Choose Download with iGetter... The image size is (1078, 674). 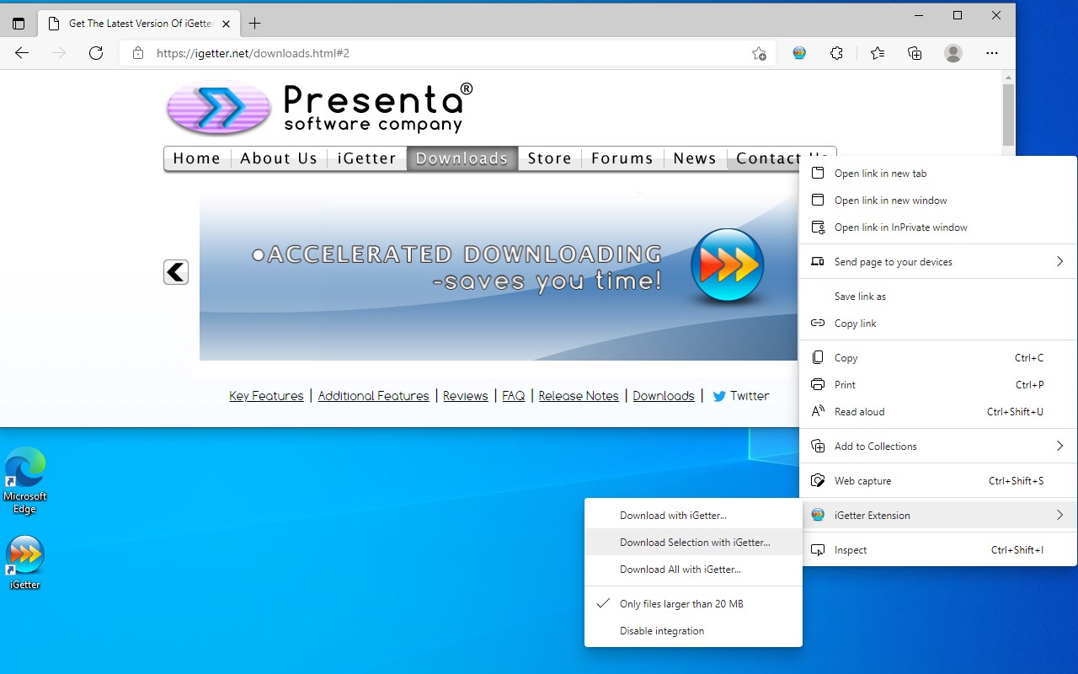[x=693, y=515]
